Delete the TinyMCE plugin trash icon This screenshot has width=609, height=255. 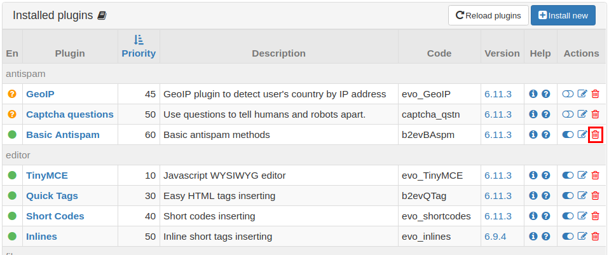[x=595, y=176]
